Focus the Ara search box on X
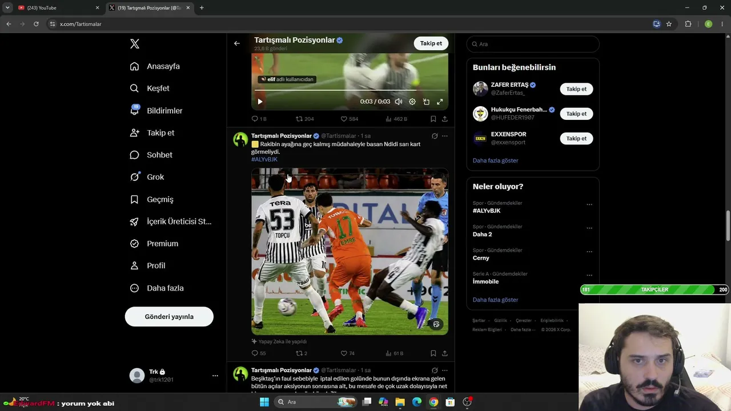The image size is (731, 411). tap(533, 44)
